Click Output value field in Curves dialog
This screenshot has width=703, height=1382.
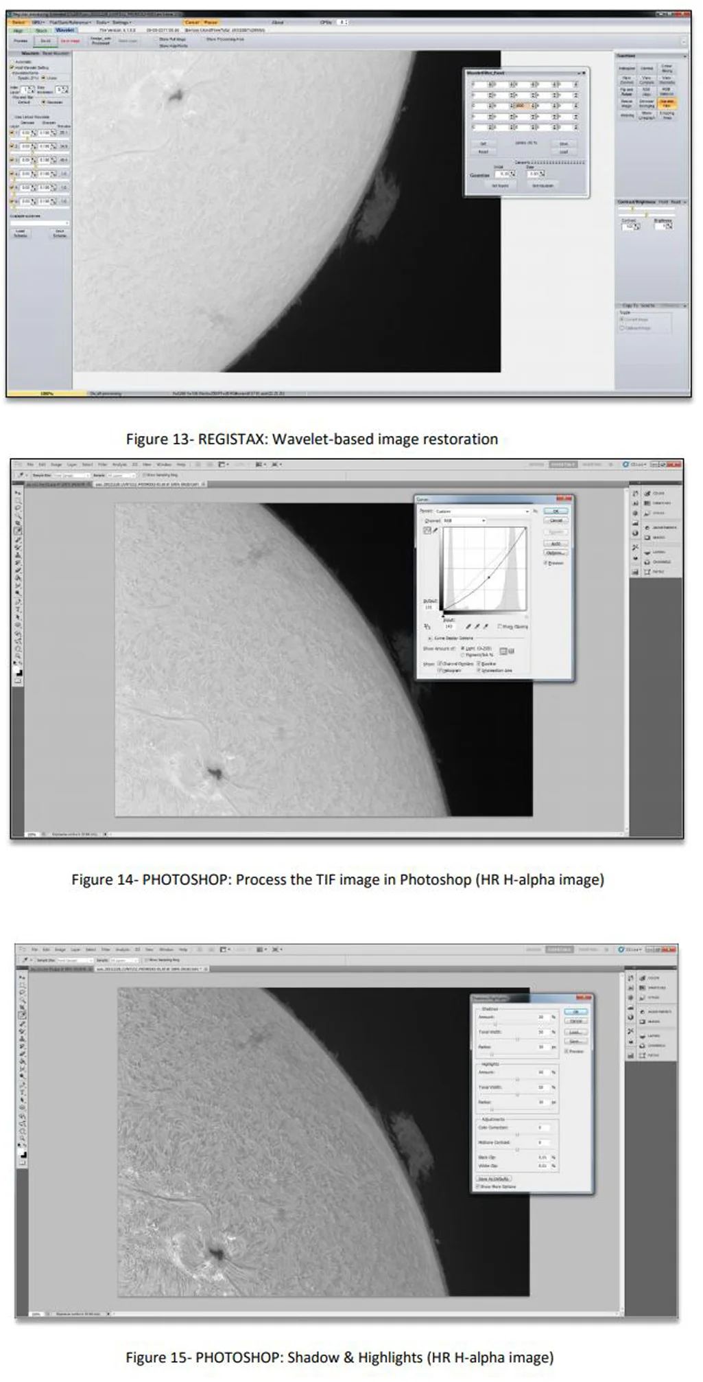coord(429,608)
